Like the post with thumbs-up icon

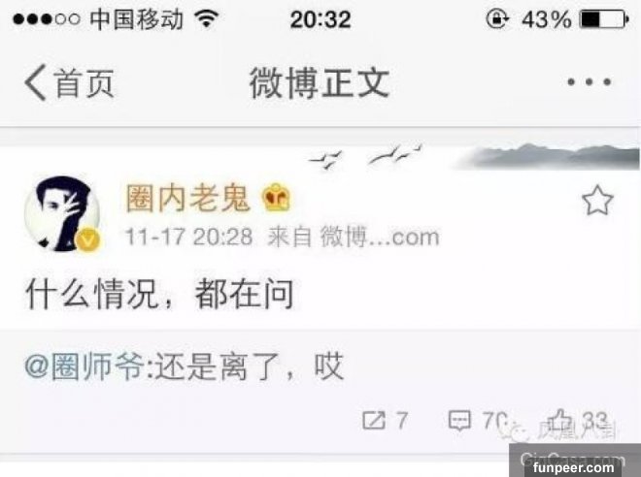tap(558, 420)
